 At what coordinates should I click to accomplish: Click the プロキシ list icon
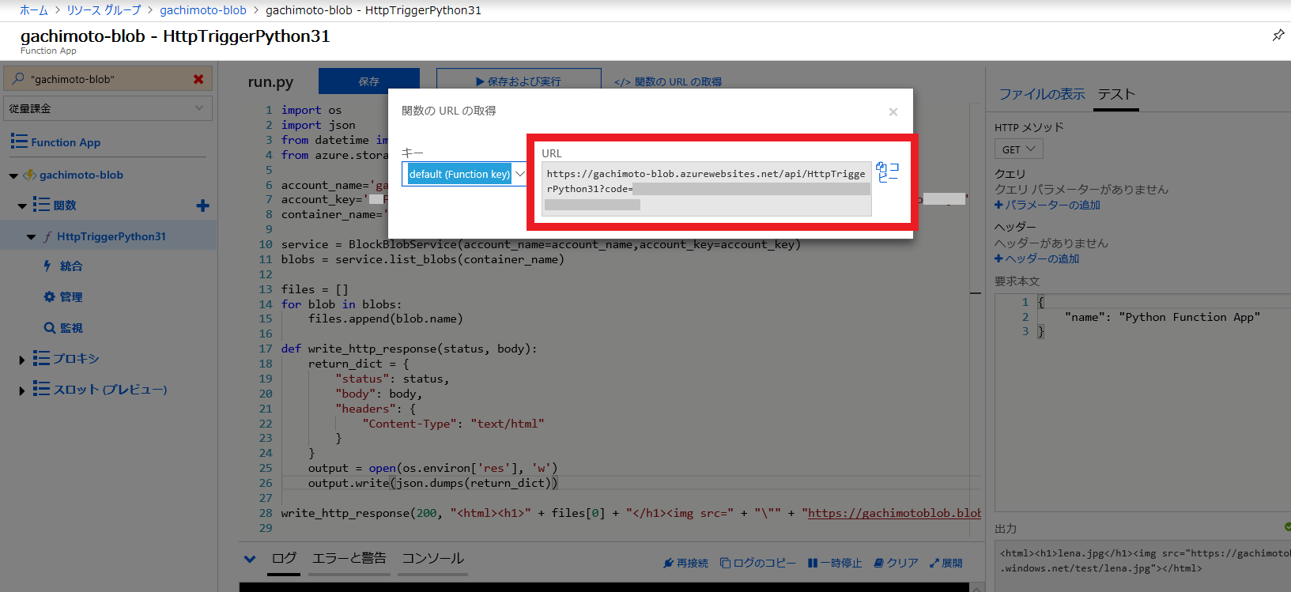point(41,358)
